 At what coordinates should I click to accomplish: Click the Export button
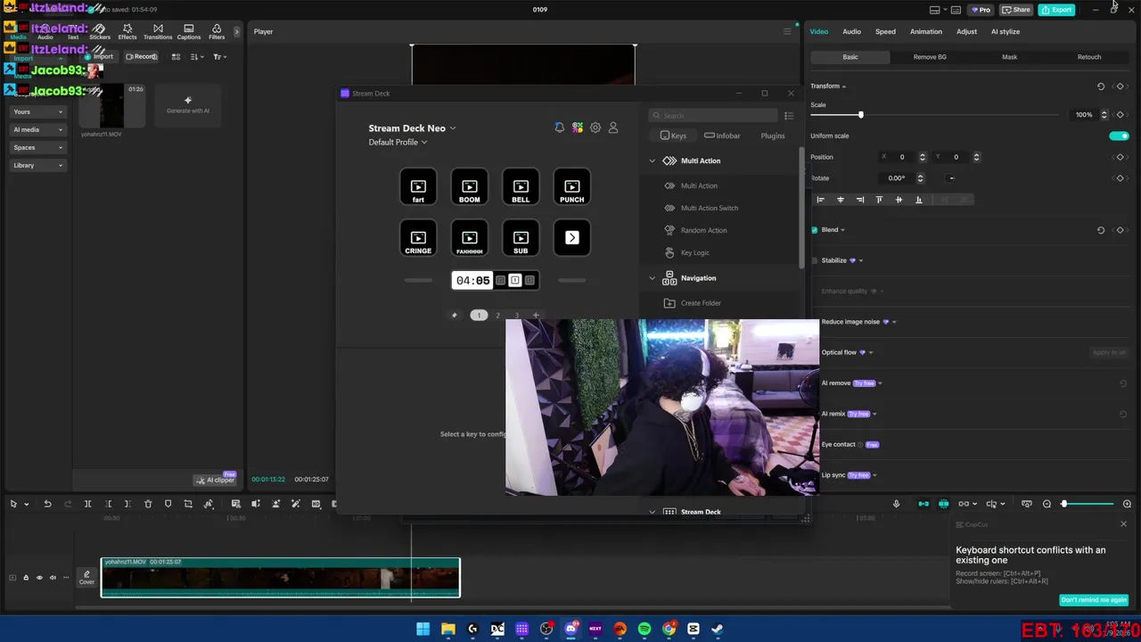point(1056,10)
